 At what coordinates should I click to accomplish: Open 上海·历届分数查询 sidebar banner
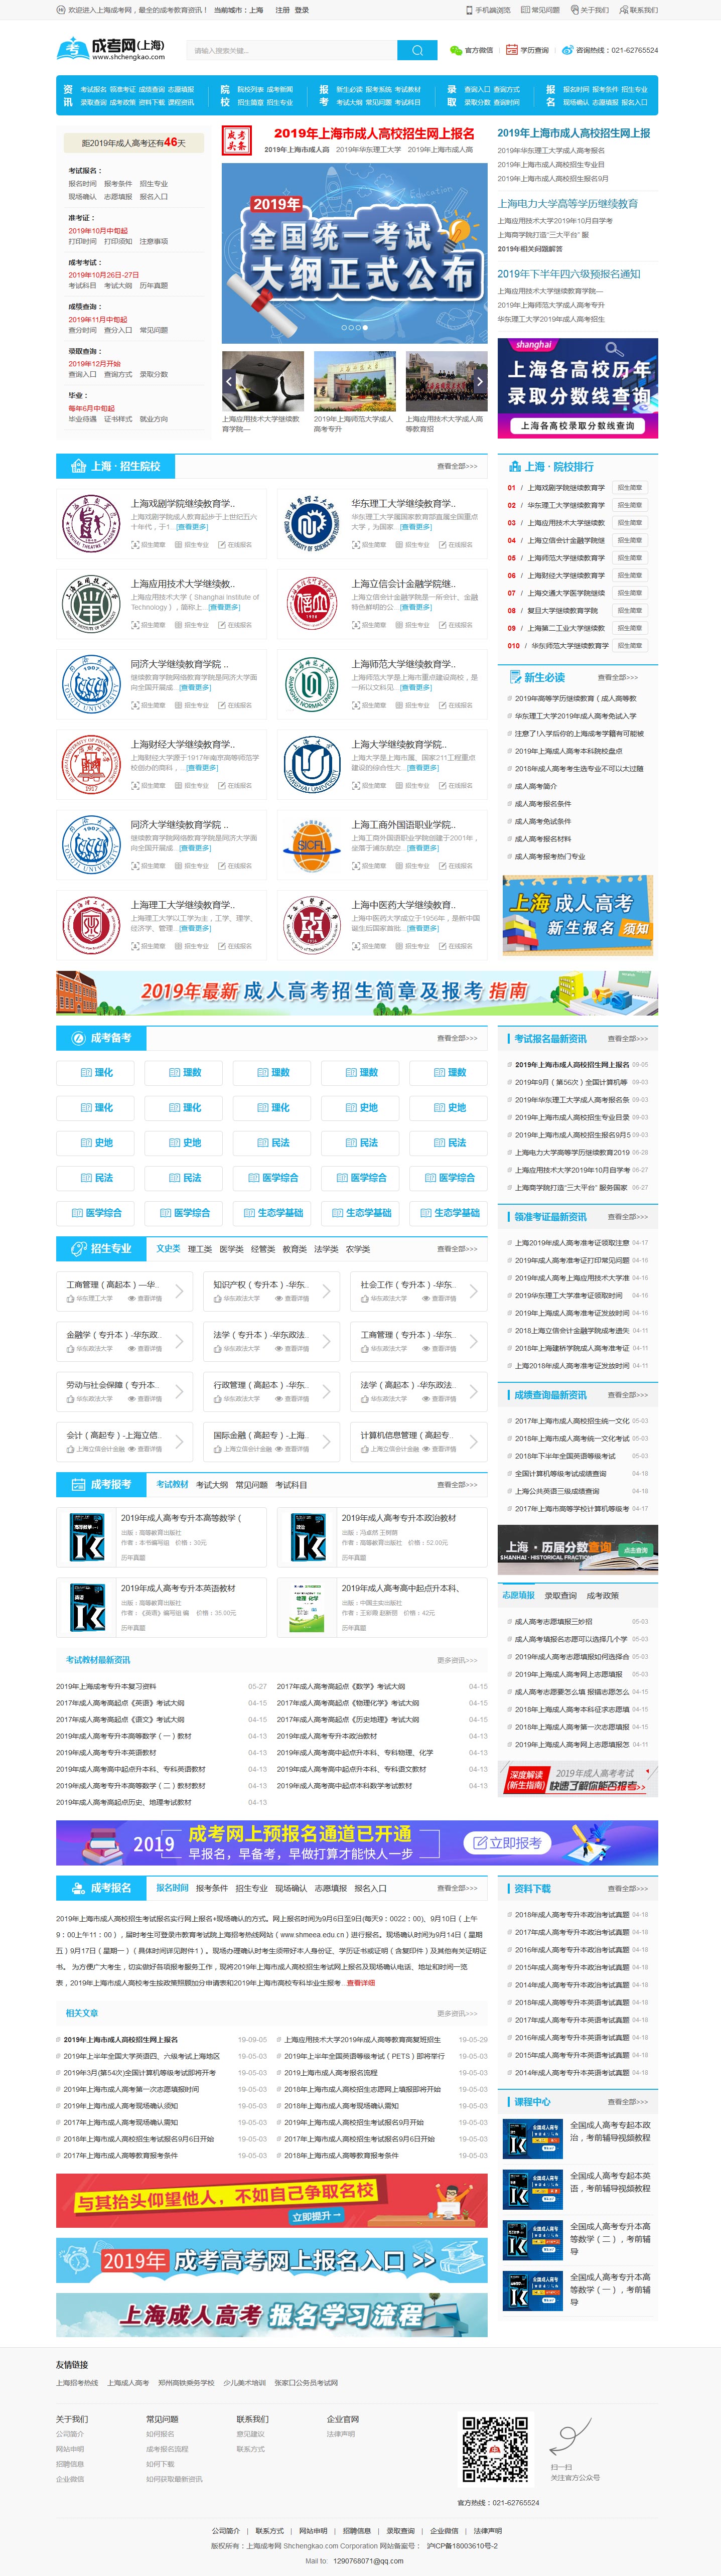click(x=577, y=1549)
